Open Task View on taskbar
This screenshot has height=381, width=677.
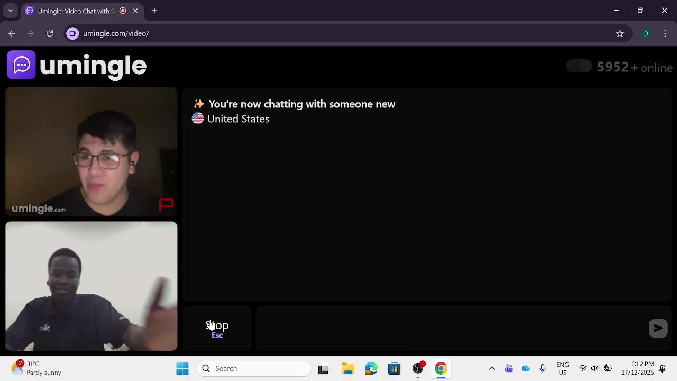323,368
